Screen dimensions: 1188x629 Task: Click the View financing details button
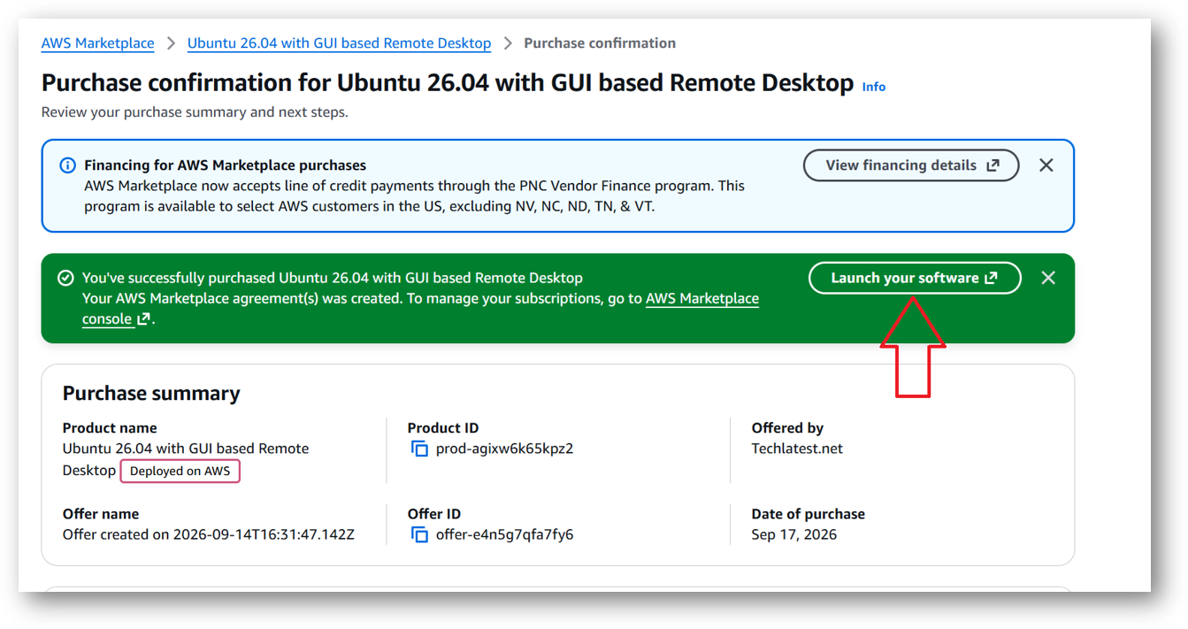[x=911, y=165]
